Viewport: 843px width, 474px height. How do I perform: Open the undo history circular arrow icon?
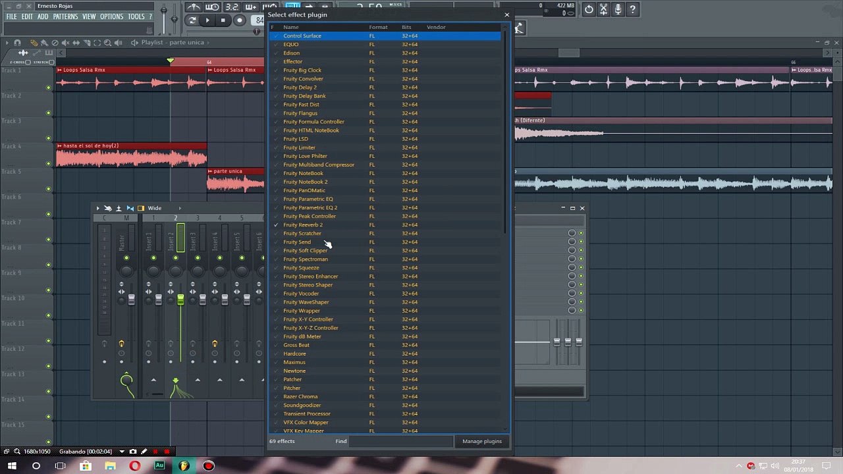(589, 9)
